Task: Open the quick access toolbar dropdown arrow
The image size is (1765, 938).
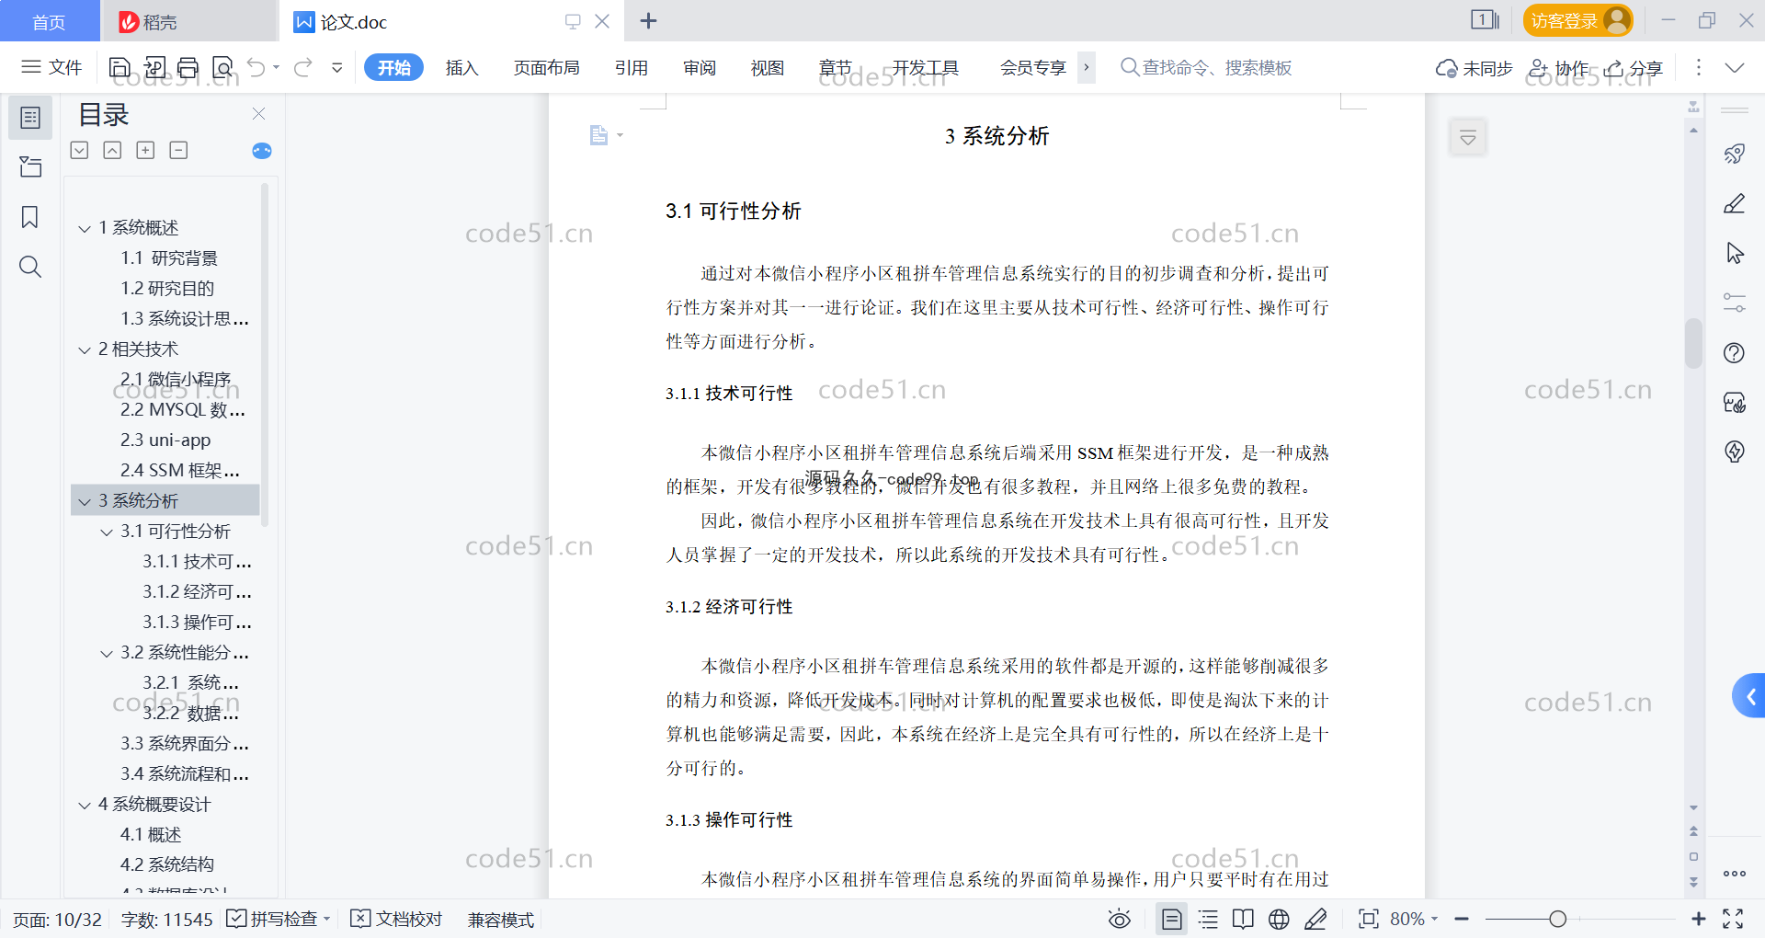Action: [337, 67]
